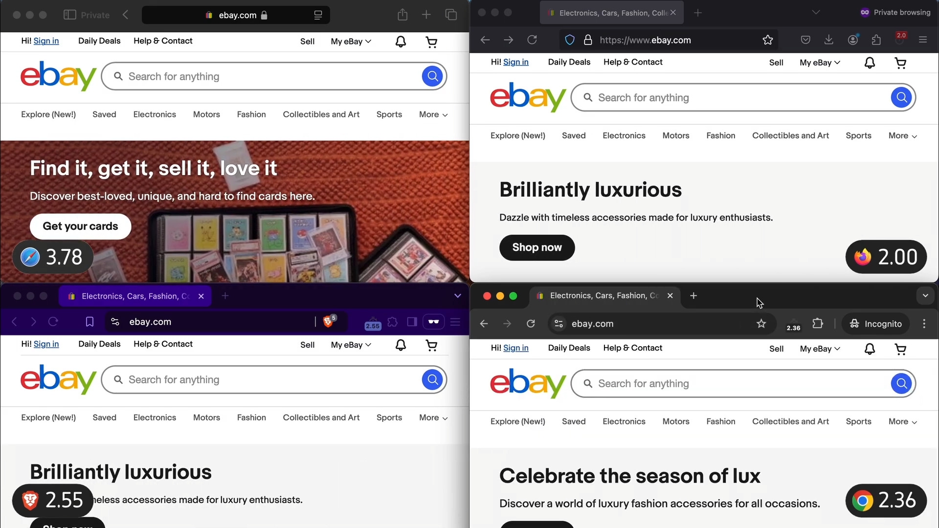The image size is (939, 528).
Task: Expand More categories in Brave eBay page
Action: coord(433,418)
